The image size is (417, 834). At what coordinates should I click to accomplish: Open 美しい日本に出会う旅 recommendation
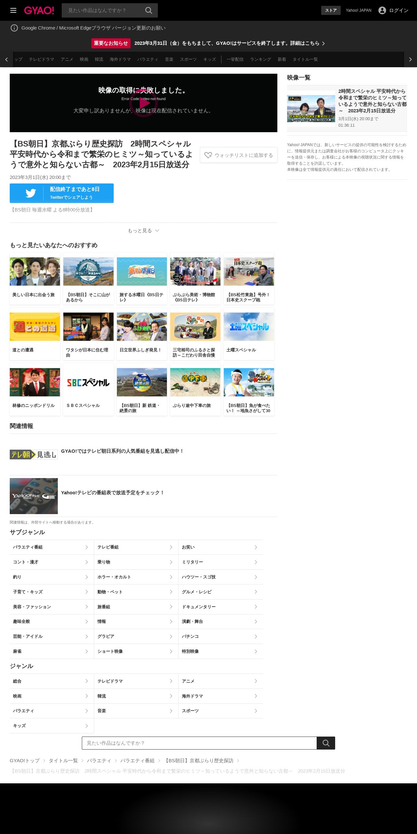pos(35,279)
